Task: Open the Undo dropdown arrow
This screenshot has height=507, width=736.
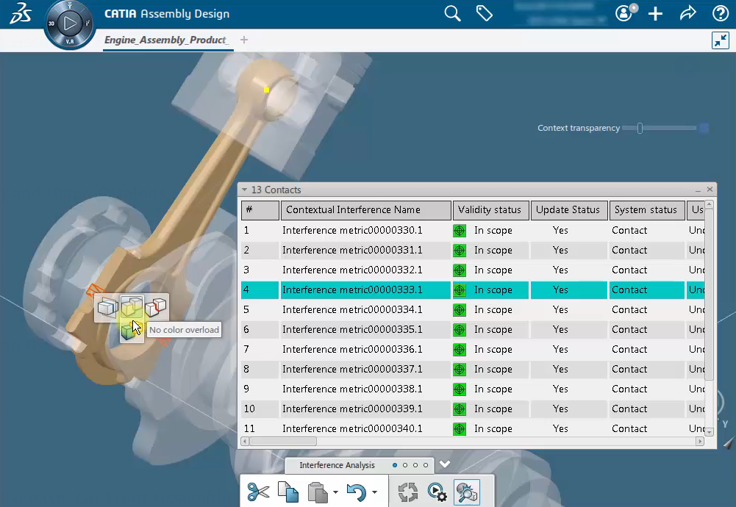Action: click(x=374, y=492)
